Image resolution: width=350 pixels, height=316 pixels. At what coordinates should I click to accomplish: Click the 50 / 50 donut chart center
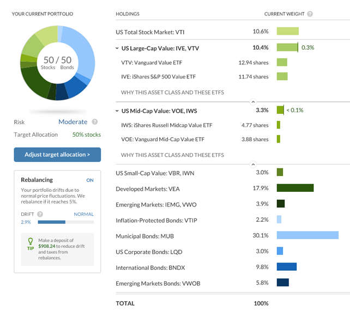[x=57, y=63]
